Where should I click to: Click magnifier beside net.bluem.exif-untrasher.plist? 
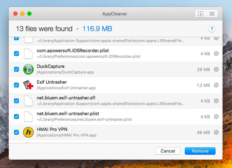(x=216, y=117)
